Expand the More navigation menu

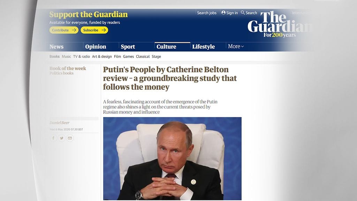(236, 46)
